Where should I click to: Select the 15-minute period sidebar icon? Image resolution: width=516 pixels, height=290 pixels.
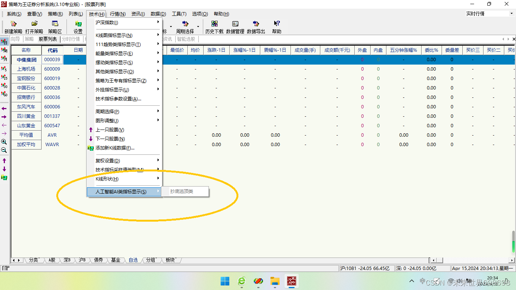point(4,77)
